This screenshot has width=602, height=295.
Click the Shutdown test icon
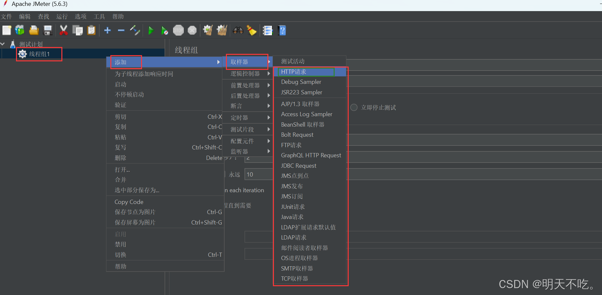(192, 30)
